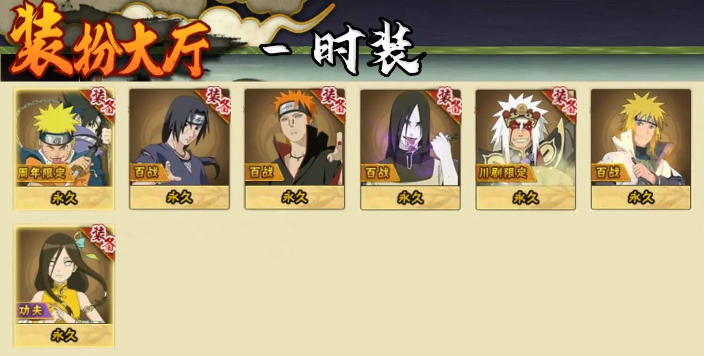Select the Itachi 百战 costume portrait

[x=179, y=138]
